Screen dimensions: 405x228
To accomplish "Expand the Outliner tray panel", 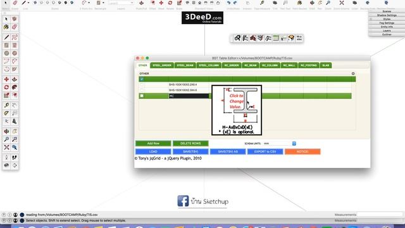I will coord(387,34).
